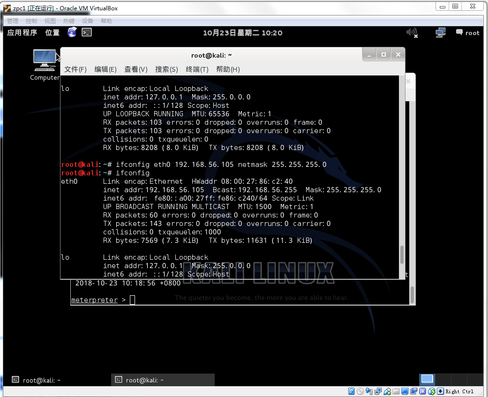
Task: Open the Kali 应用程序 menu
Action: [22, 33]
